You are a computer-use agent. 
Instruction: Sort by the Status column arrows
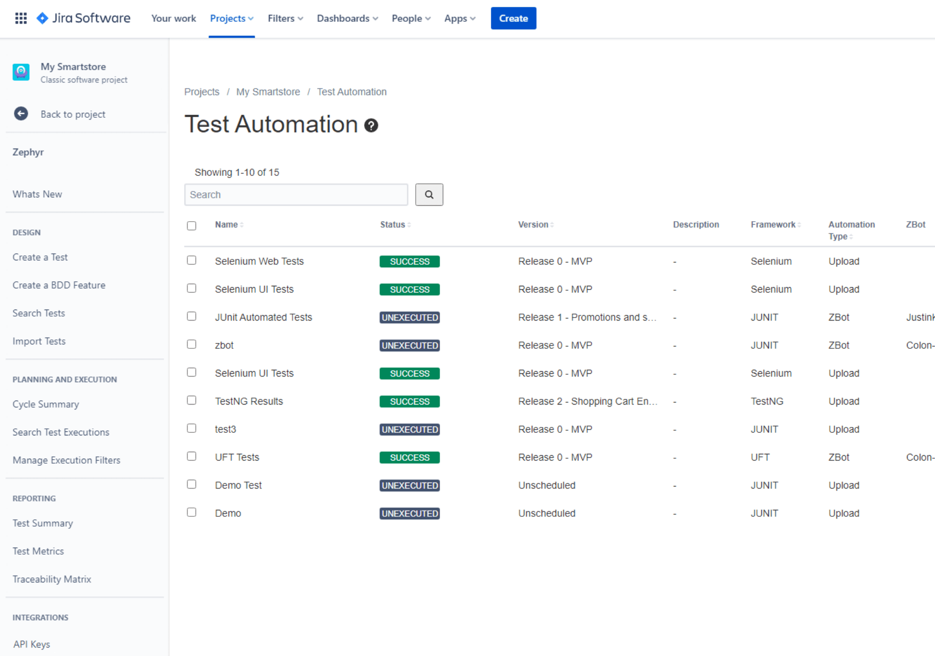click(x=409, y=225)
